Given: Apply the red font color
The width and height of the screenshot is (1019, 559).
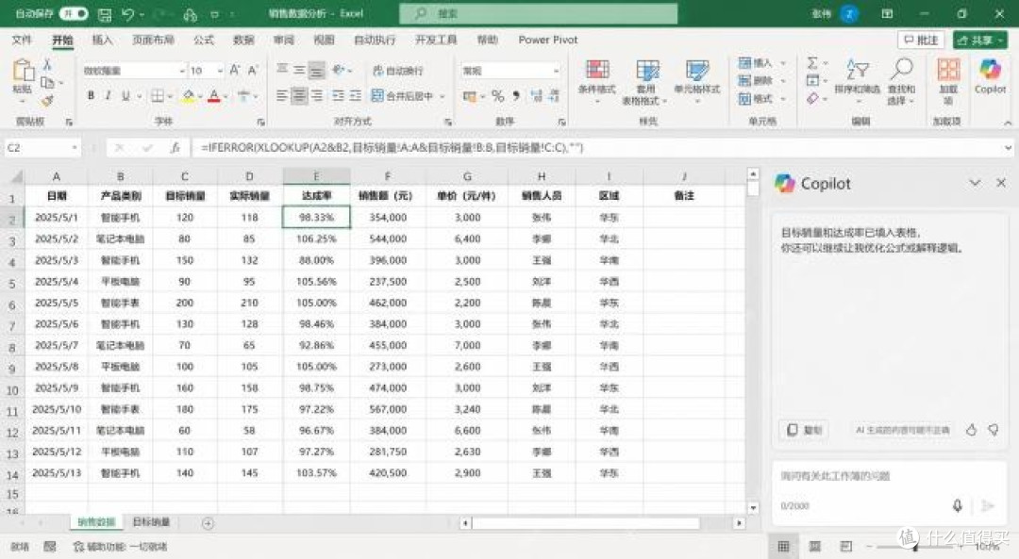Looking at the screenshot, I should point(214,96).
